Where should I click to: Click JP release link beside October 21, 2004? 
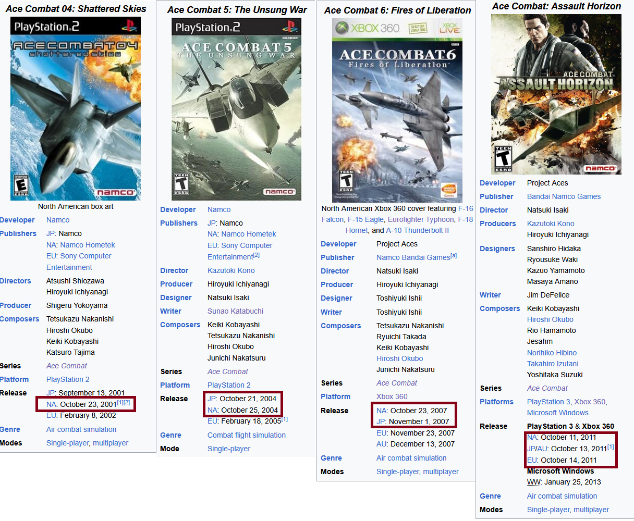[212, 399]
